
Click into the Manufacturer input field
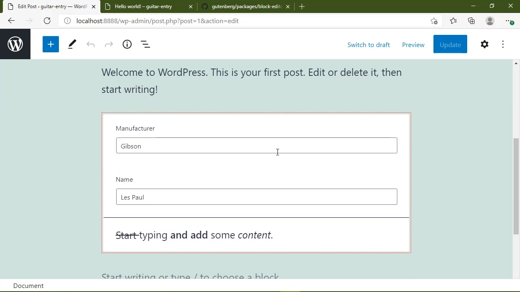click(256, 146)
